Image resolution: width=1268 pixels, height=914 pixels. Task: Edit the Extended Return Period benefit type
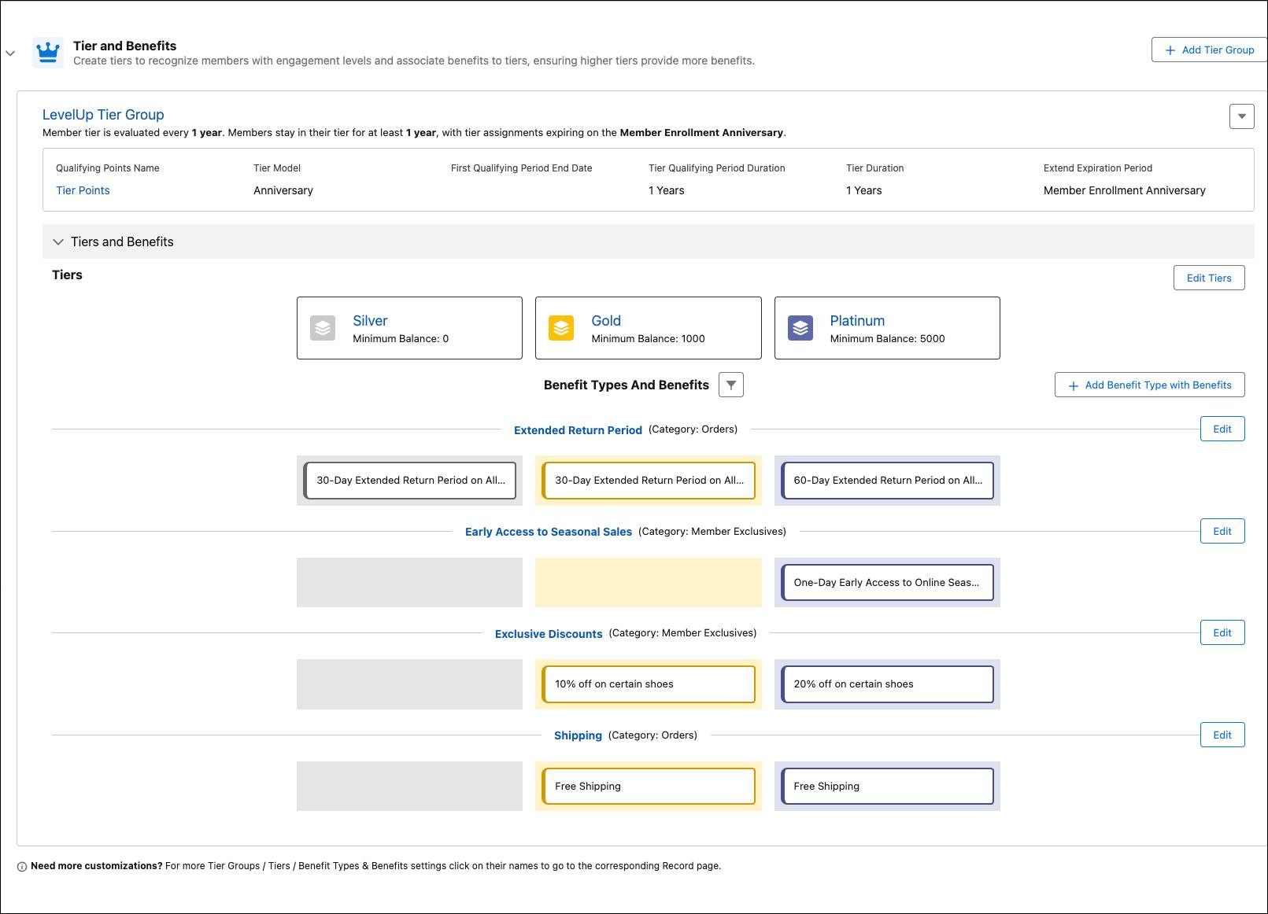click(x=1222, y=429)
